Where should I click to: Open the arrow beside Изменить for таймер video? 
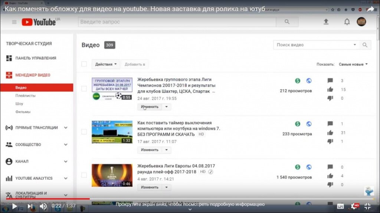pyautogui.click(x=167, y=150)
